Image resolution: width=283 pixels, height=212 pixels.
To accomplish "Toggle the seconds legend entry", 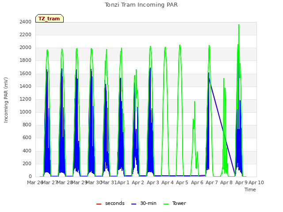I will [x=110, y=203].
